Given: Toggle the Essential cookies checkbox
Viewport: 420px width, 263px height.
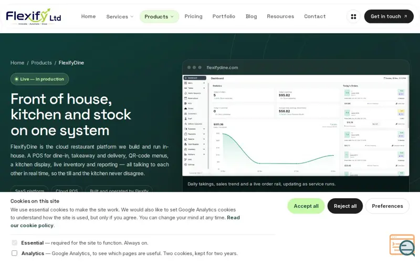Looking at the screenshot, I should [15, 242].
